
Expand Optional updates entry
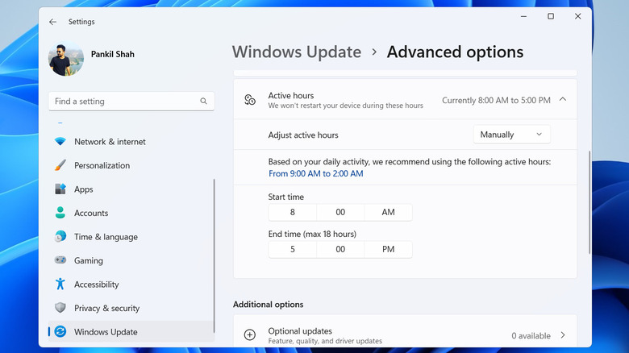562,335
